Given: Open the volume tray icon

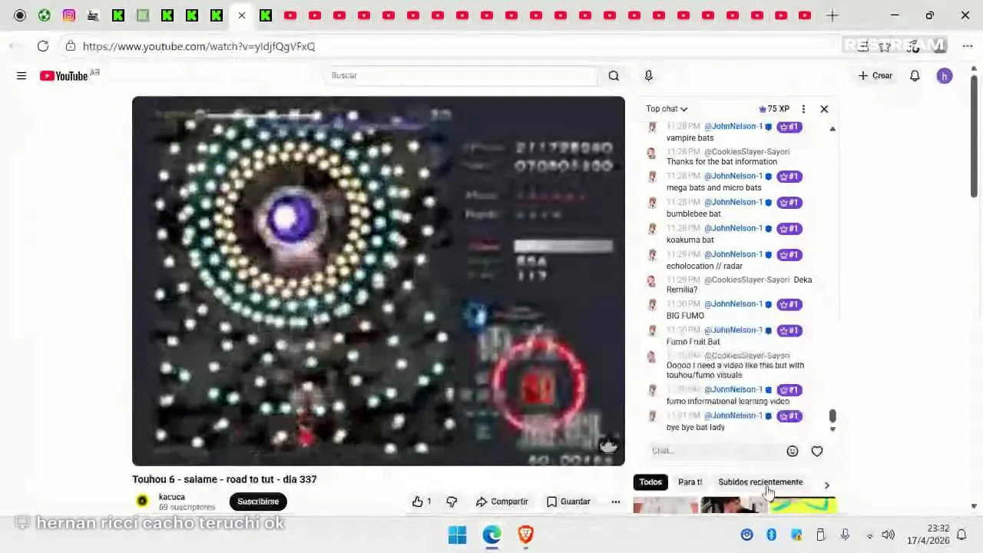Looking at the screenshot, I should coord(888,535).
